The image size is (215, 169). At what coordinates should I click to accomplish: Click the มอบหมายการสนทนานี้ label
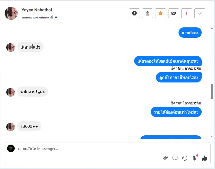pyautogui.click(x=37, y=17)
